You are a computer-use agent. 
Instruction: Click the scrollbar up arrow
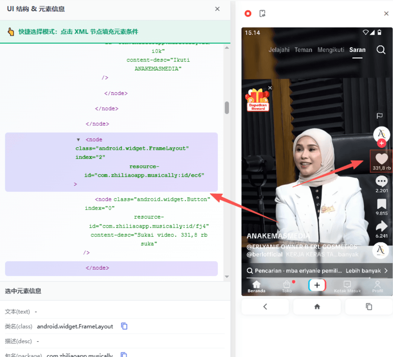[x=227, y=48]
